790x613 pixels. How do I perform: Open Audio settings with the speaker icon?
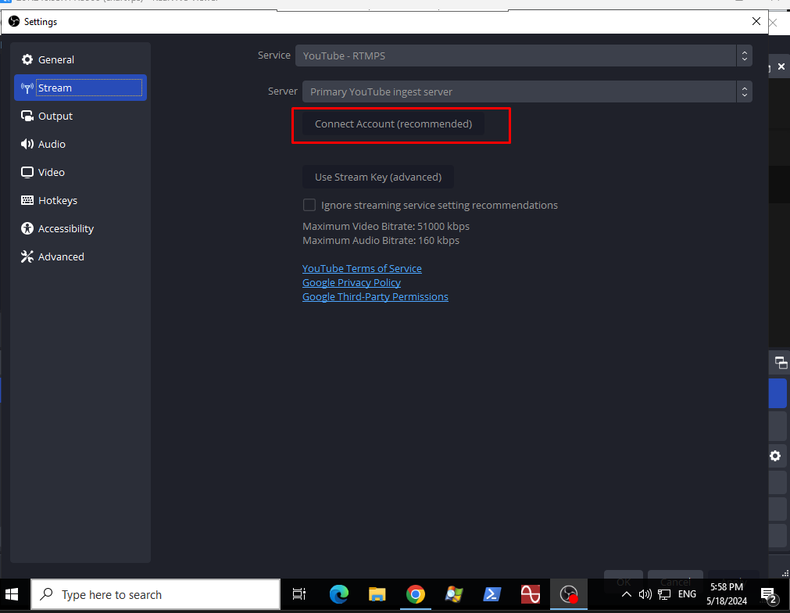(x=52, y=144)
